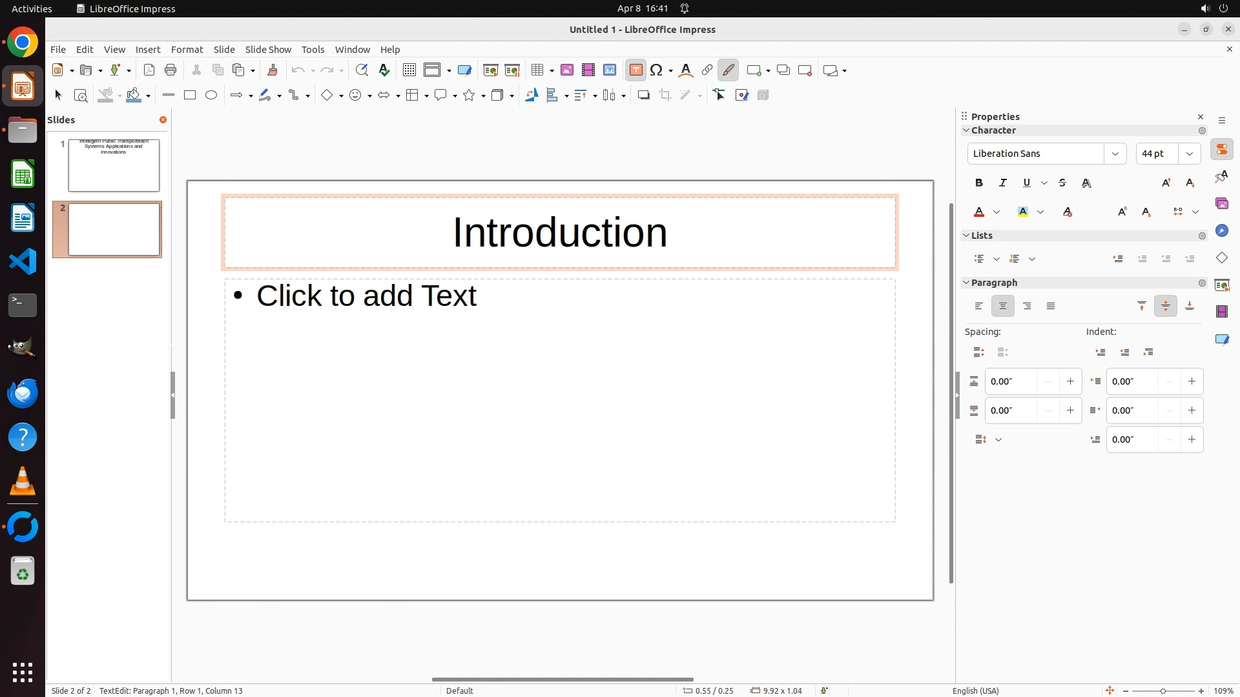Click the Insert Text Box icon

tap(635, 70)
